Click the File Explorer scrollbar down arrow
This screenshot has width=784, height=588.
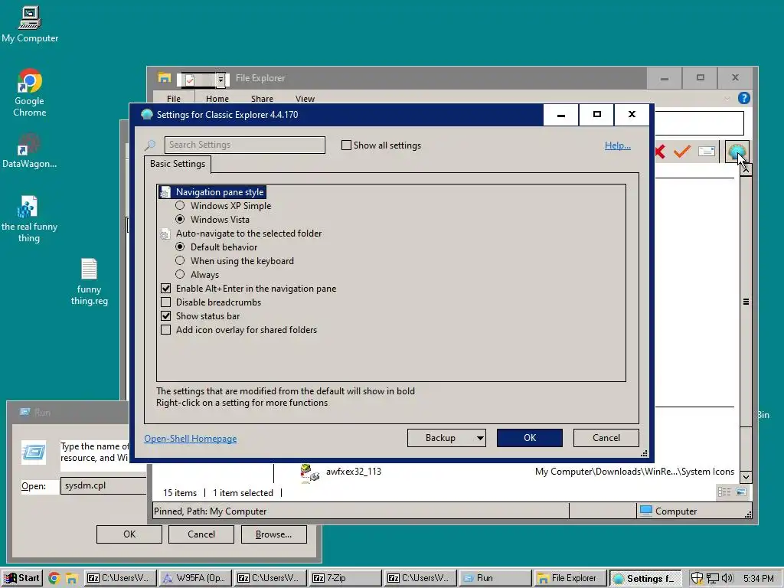pos(746,477)
